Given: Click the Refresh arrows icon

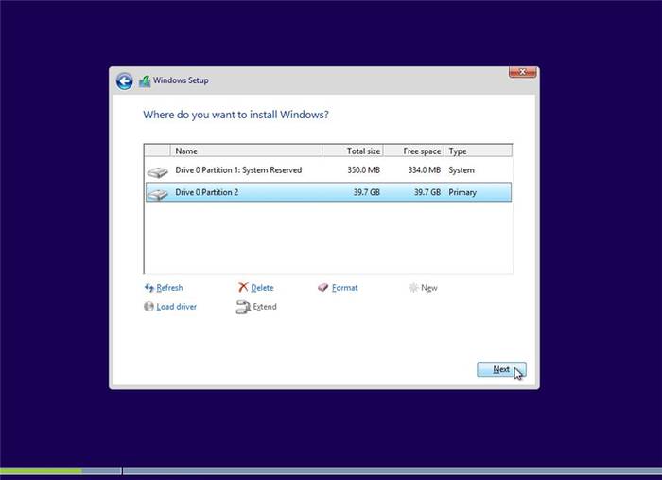Looking at the screenshot, I should pyautogui.click(x=149, y=288).
